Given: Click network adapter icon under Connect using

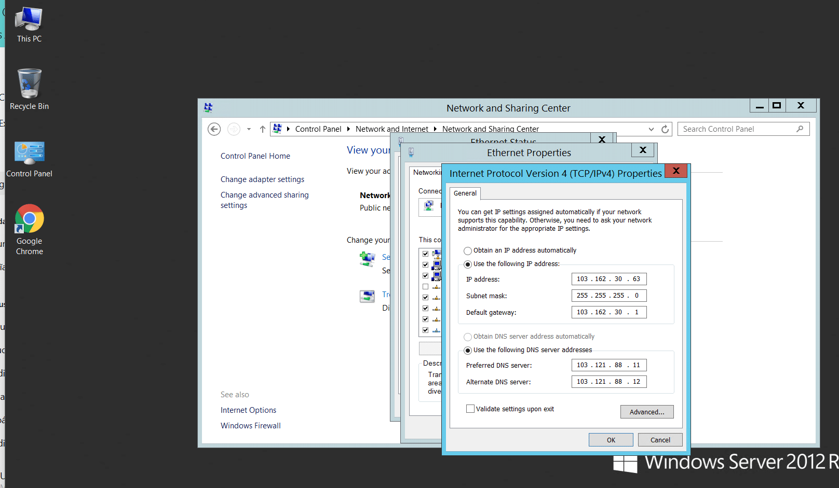Looking at the screenshot, I should (429, 206).
